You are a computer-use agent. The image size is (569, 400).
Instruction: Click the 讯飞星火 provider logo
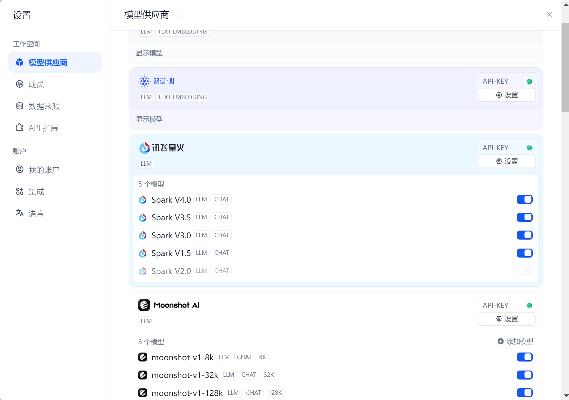coord(161,148)
